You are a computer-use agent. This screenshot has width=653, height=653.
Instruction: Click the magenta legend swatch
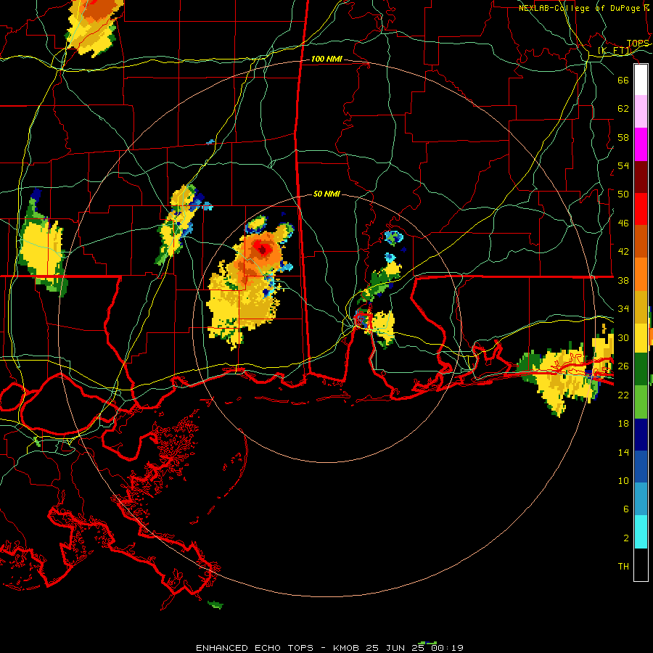(x=641, y=144)
